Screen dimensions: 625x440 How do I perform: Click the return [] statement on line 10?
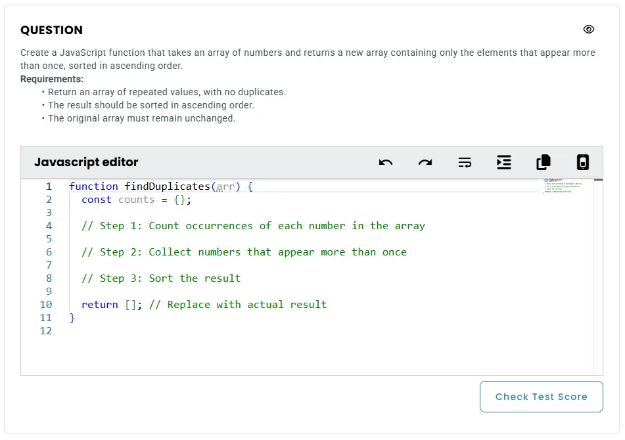(108, 305)
